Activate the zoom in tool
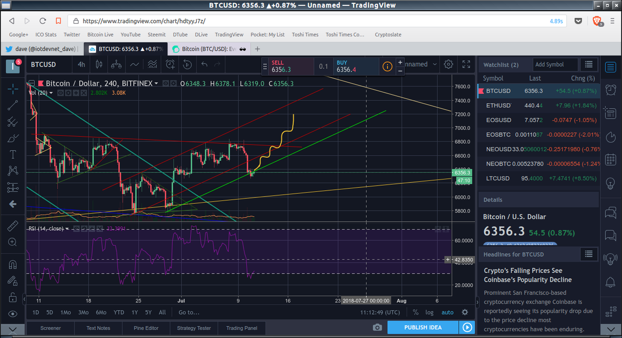 pyautogui.click(x=13, y=242)
